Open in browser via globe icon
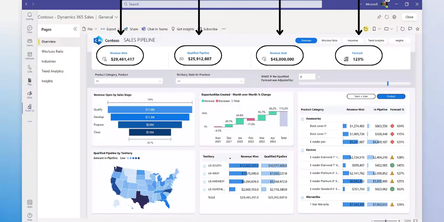The width and height of the screenshot is (444, 222). 394,17
